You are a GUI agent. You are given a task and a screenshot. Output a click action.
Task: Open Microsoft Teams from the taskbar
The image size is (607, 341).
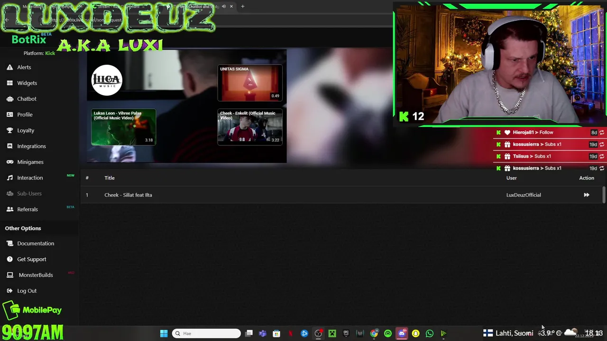pos(263,333)
